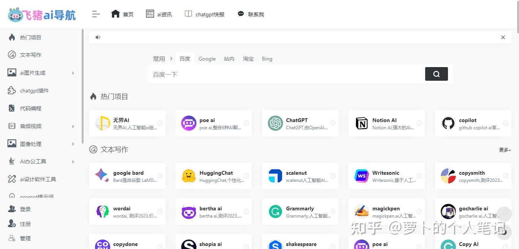Click the search magnifier button
Image resolution: width=519 pixels, height=249 pixels.
437,74
